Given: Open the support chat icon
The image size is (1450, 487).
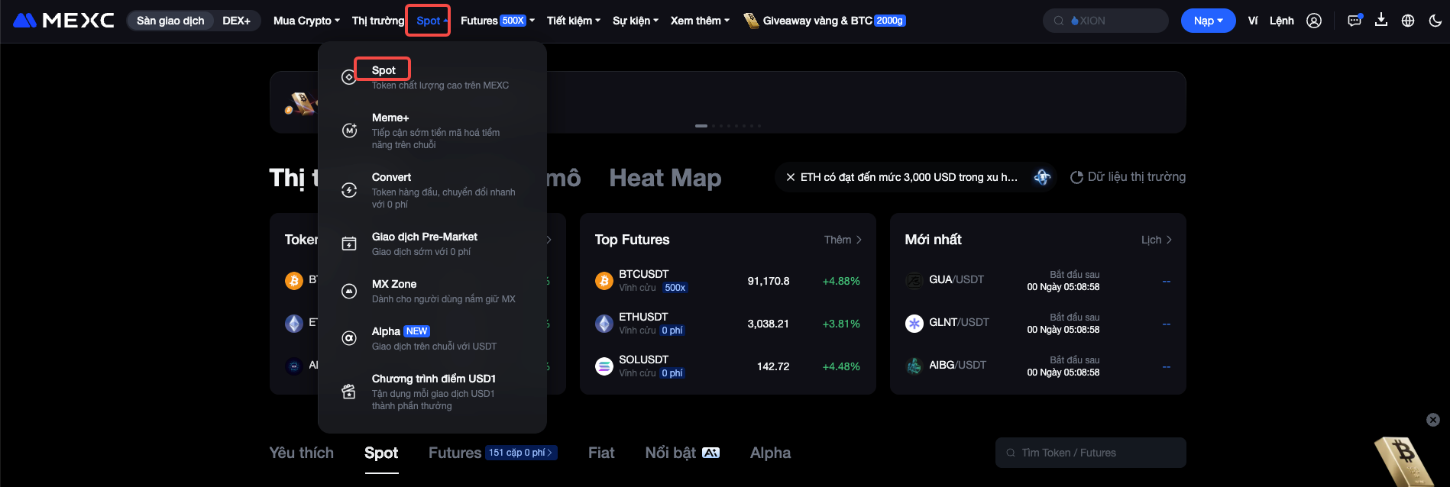Looking at the screenshot, I should 1355,21.
